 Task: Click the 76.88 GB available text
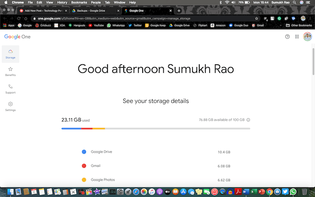click(221, 120)
